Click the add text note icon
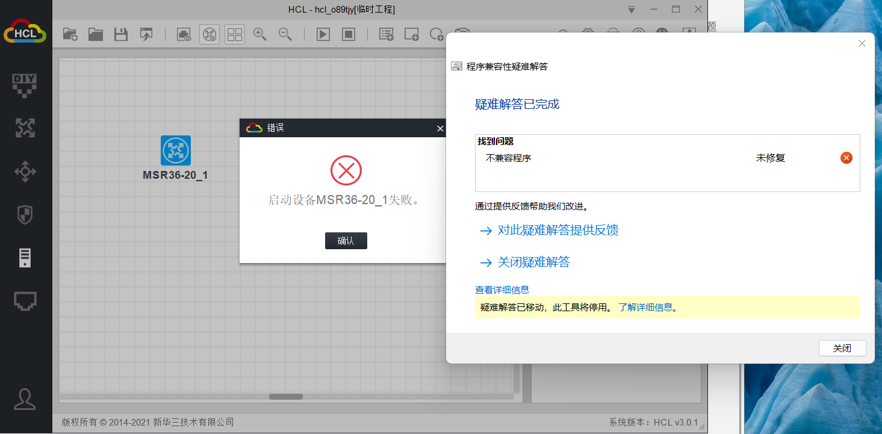Image resolution: width=882 pixels, height=434 pixels. pos(387,34)
